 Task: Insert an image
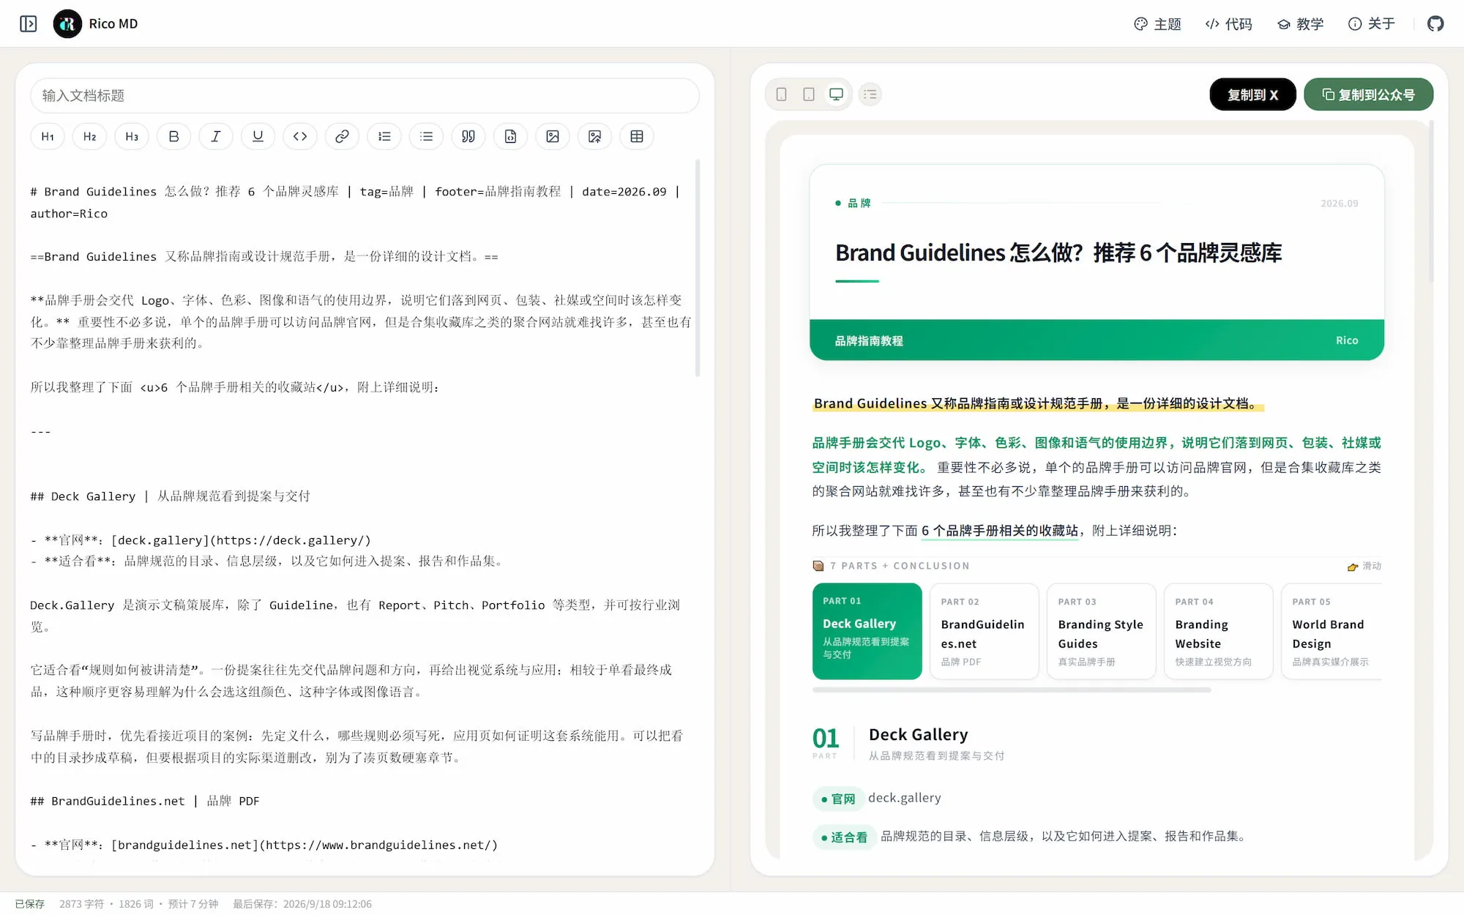553,137
